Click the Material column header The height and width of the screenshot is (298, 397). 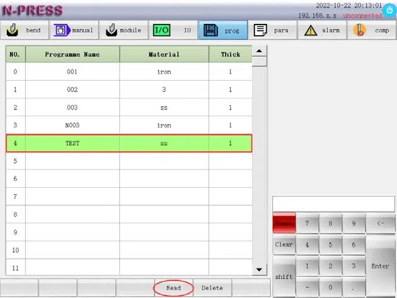(164, 54)
